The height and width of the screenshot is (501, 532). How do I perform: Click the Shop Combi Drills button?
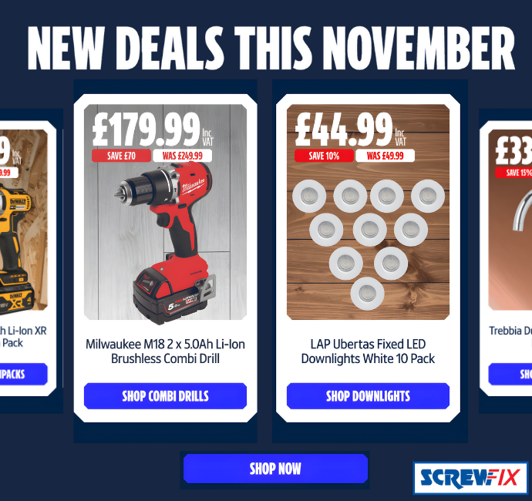[165, 396]
